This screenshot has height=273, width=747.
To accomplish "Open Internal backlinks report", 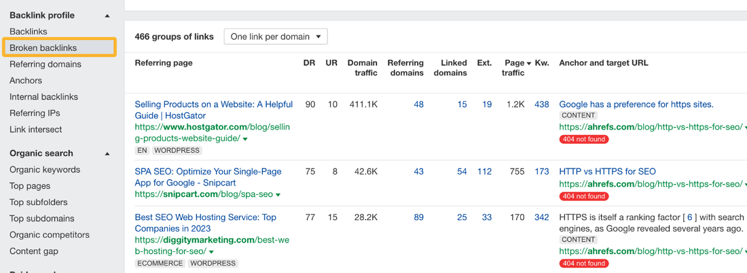I will coord(43,96).
